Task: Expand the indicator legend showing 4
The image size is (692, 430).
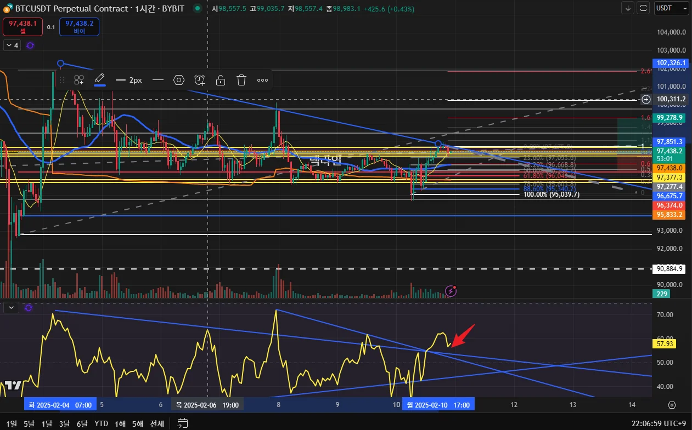Action: [12, 45]
